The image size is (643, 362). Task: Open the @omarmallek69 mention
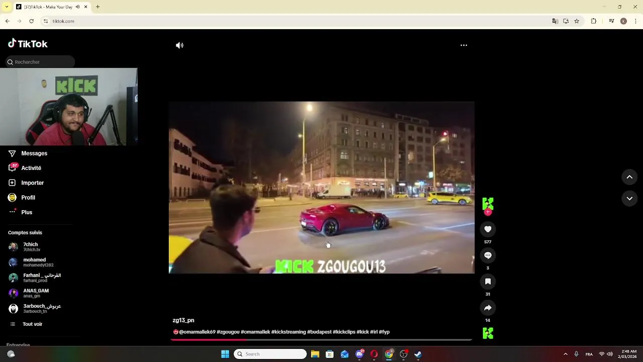pos(197,332)
